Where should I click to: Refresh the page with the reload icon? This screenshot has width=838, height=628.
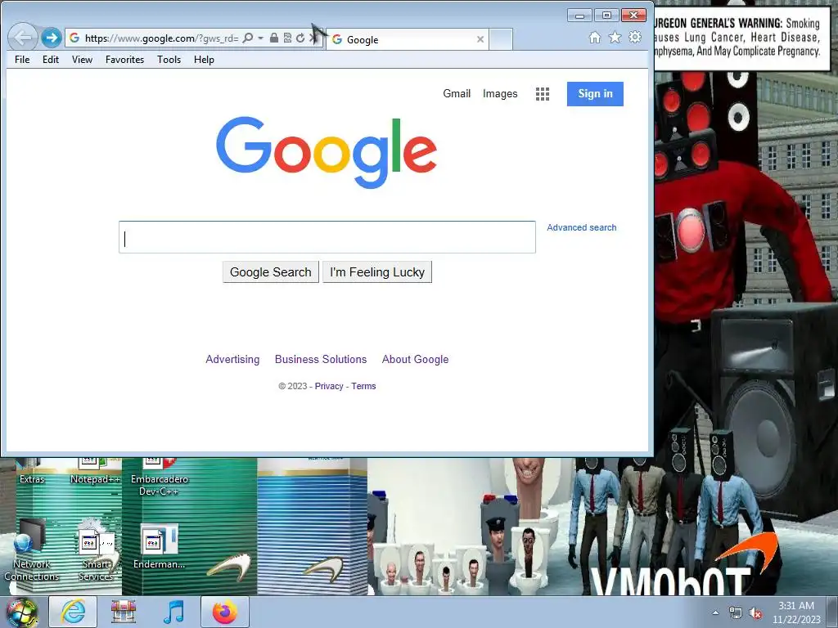tap(300, 38)
